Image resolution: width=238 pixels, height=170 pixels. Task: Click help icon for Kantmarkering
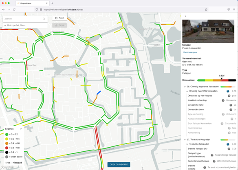(229, 128)
